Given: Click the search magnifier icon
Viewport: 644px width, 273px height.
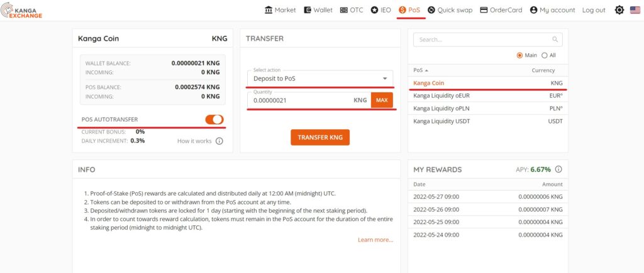Looking at the screenshot, I should tap(555, 40).
